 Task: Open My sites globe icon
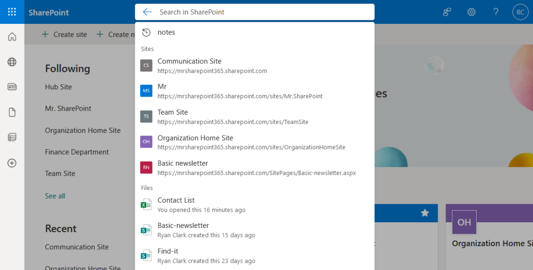coord(12,62)
